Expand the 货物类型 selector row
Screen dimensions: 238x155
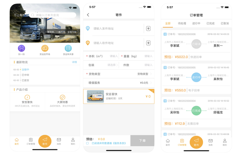119,74
